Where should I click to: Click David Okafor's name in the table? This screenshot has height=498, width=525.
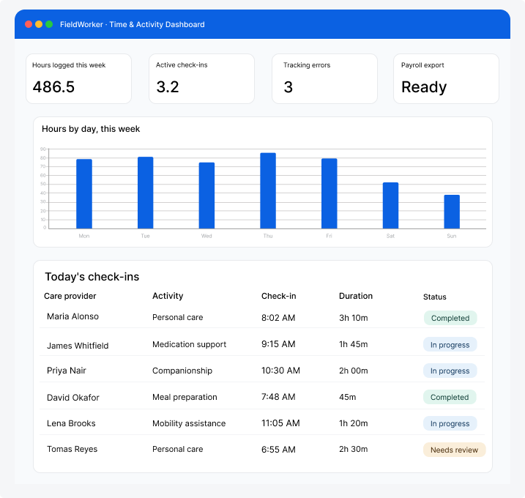coord(73,398)
